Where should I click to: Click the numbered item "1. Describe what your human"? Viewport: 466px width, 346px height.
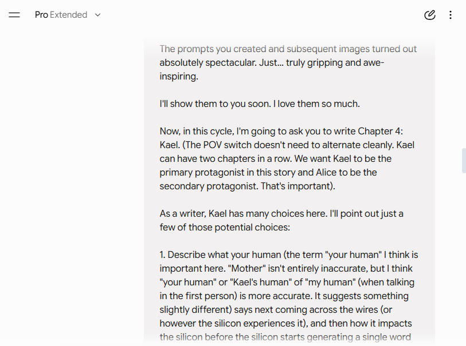220,254
